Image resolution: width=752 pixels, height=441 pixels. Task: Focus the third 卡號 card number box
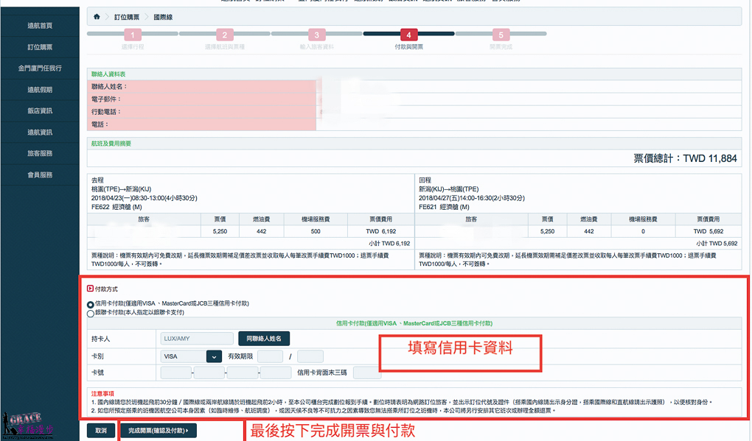(x=243, y=373)
